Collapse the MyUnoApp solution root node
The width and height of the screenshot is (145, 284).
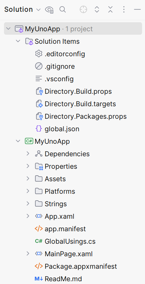[8, 28]
